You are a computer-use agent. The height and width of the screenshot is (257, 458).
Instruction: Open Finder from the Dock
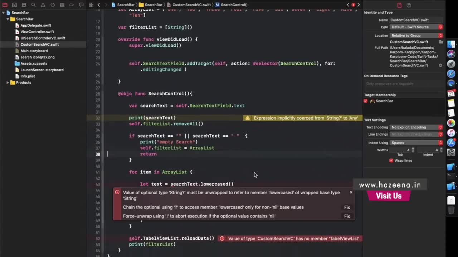click(451, 45)
